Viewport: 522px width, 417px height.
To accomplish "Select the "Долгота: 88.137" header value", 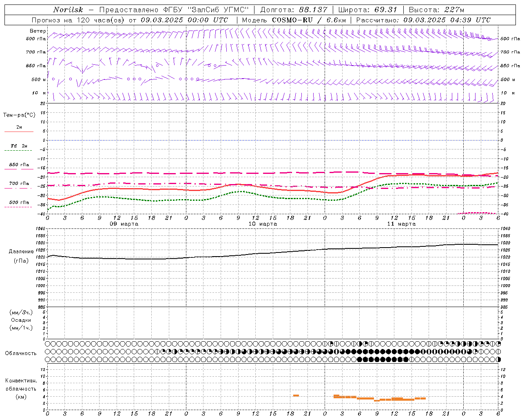I will [x=294, y=10].
